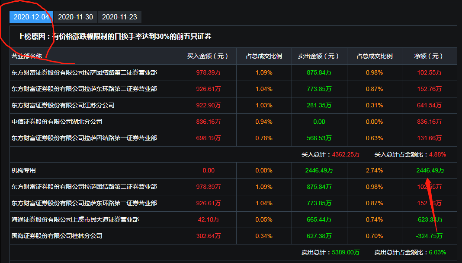Screen dimensions: 462x263
Task: Click the 0.05% buy ratio cell
Action: pos(264,219)
